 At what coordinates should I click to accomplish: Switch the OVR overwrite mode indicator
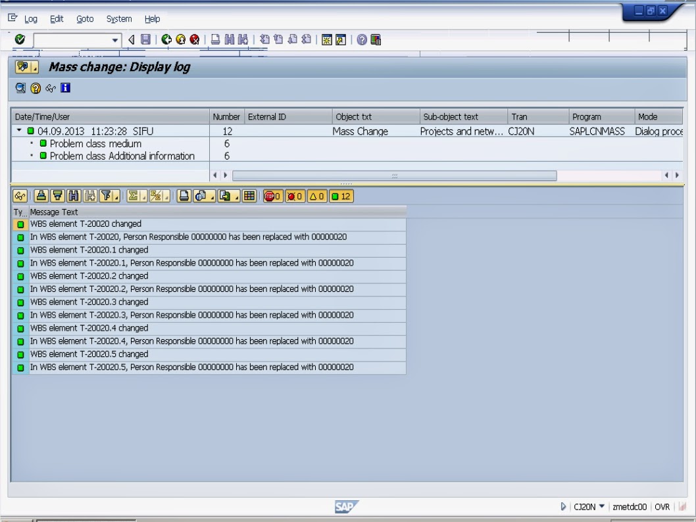(x=662, y=507)
